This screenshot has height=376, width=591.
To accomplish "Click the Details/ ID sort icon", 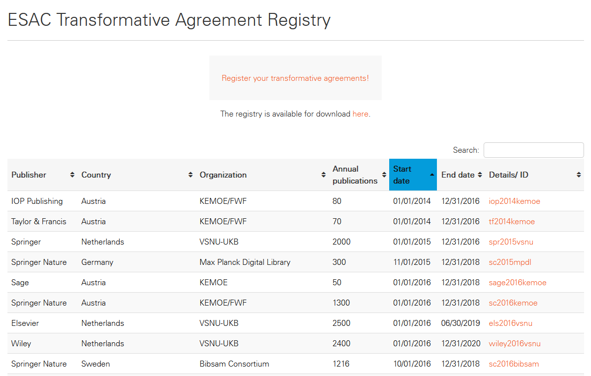I will coord(579,175).
